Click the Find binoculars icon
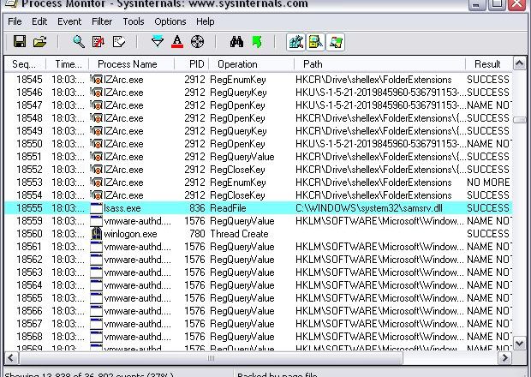Screen dimensions: 531x377 236,42
